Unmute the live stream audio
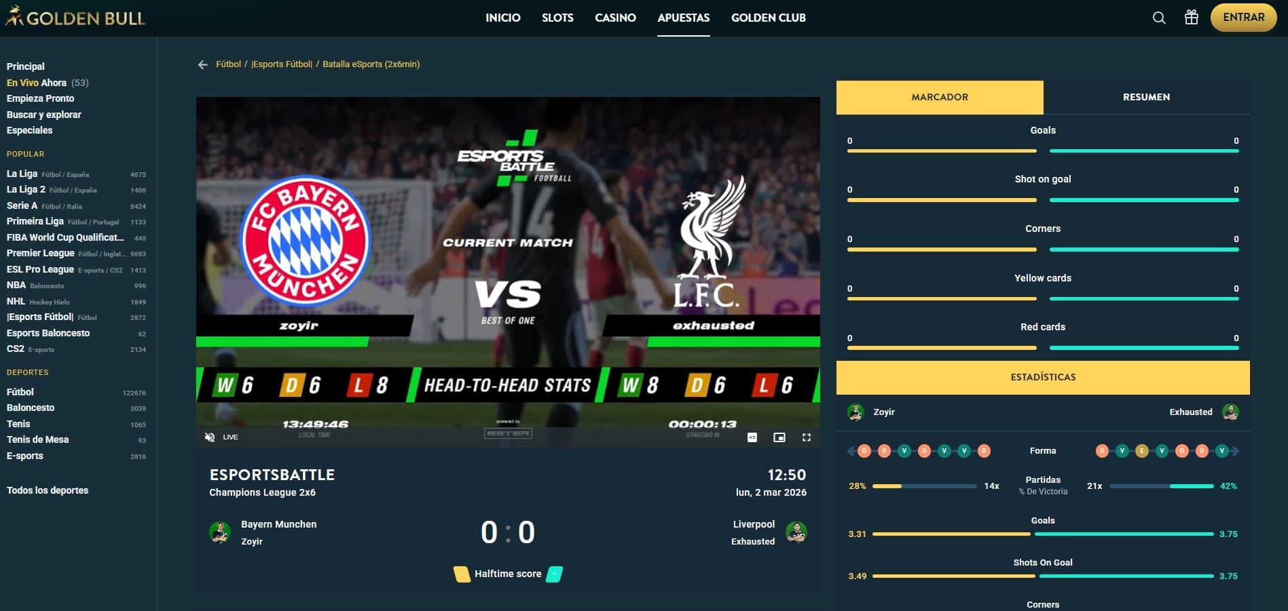The width and height of the screenshot is (1288, 611). 210,437
